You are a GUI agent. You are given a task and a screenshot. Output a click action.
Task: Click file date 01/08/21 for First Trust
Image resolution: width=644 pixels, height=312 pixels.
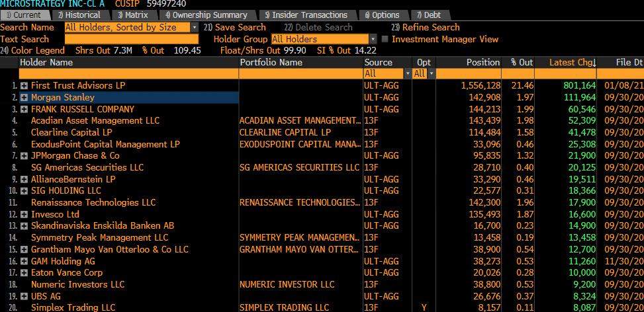pos(624,86)
